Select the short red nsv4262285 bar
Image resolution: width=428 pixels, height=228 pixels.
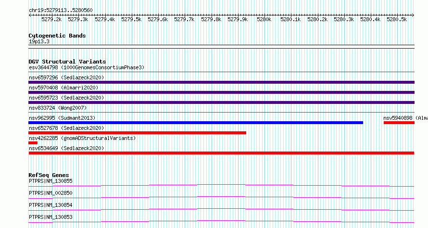(33, 143)
